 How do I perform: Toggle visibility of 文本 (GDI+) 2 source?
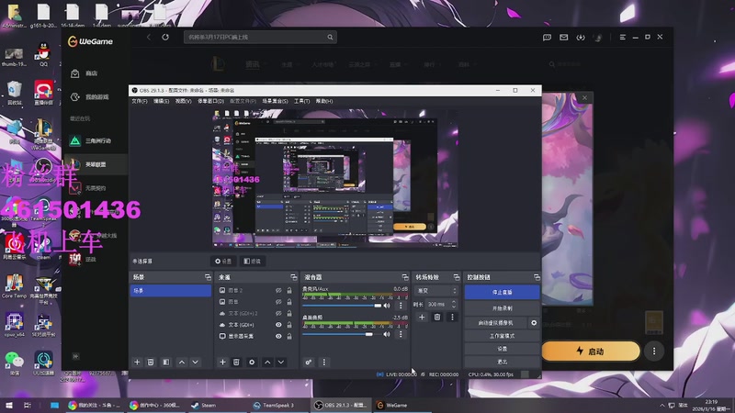278,313
